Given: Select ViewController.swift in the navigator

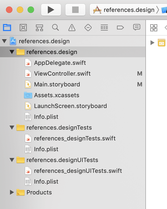Looking at the screenshot, I should (62, 74).
